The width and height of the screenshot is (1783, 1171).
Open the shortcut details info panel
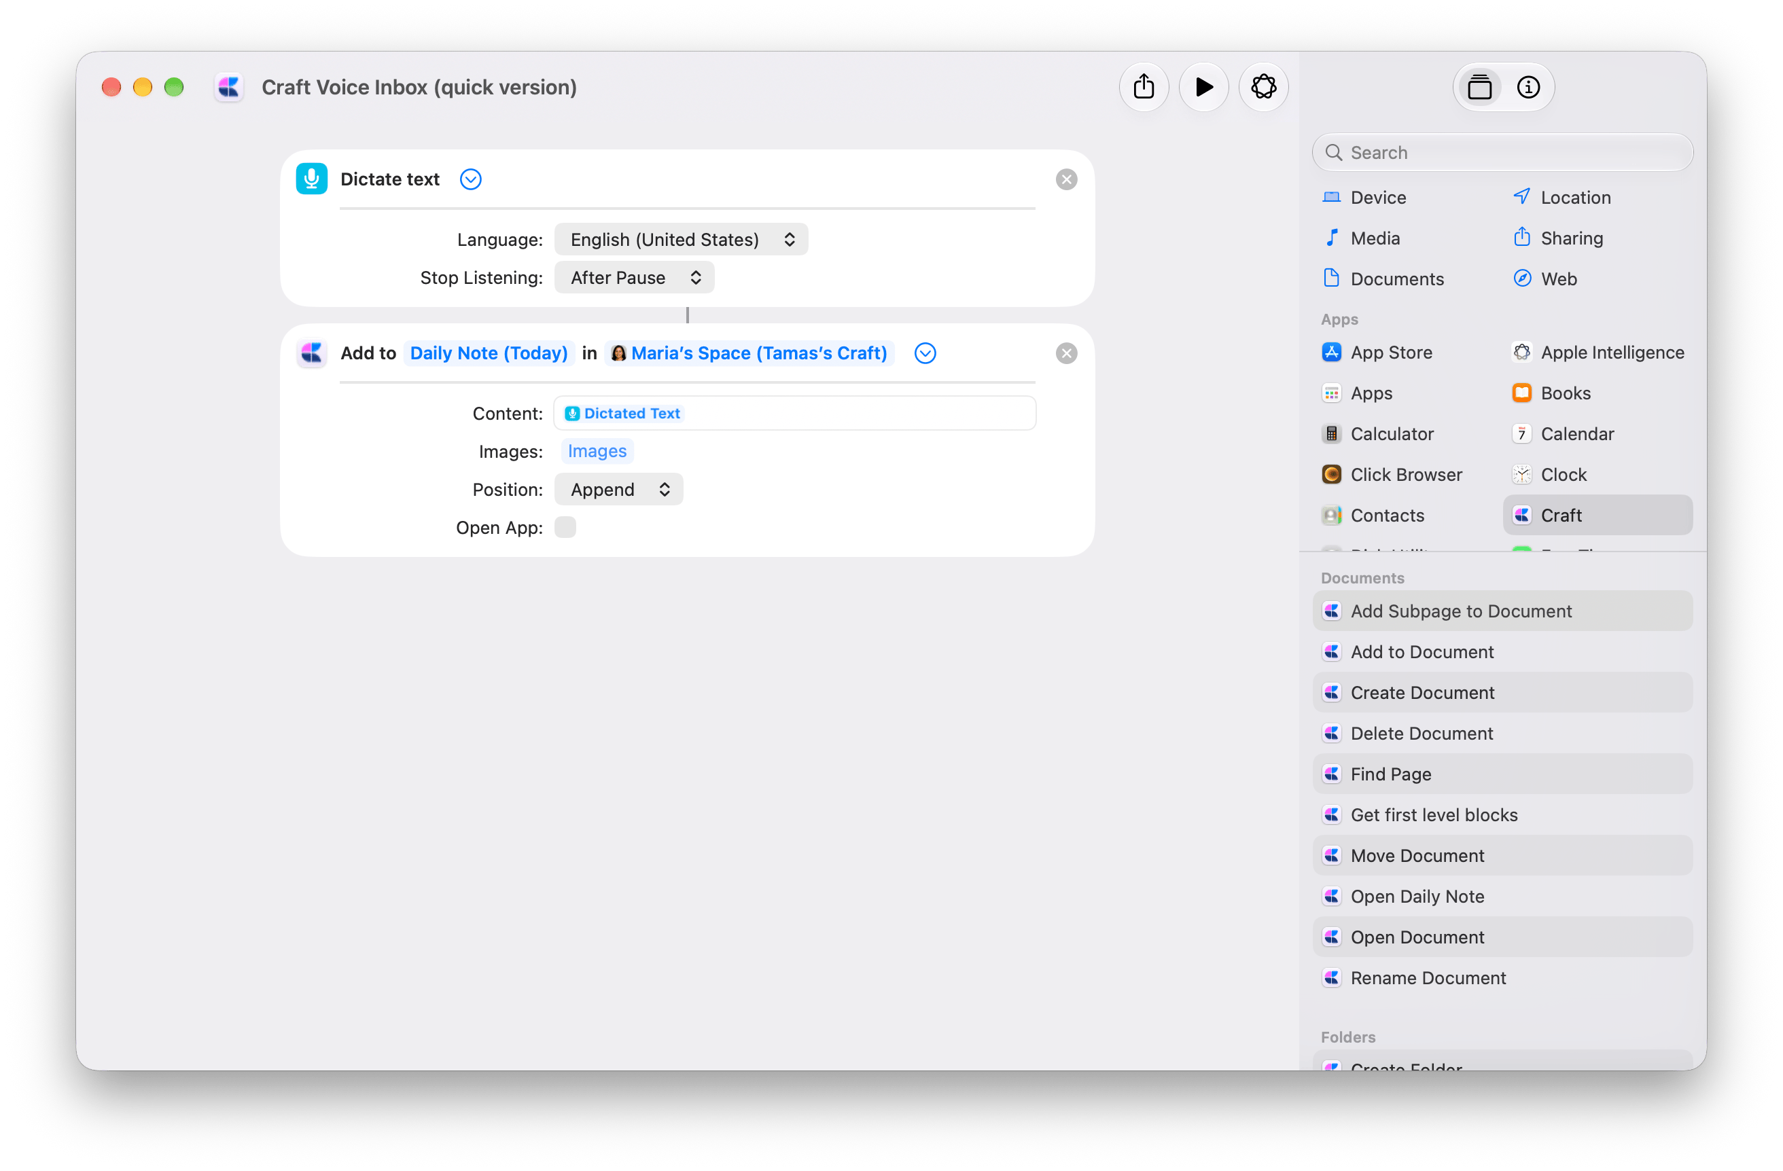pos(1528,88)
